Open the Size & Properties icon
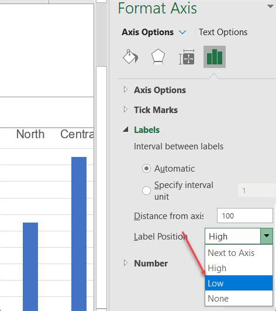Image resolution: width=276 pixels, height=311 pixels. point(187,57)
